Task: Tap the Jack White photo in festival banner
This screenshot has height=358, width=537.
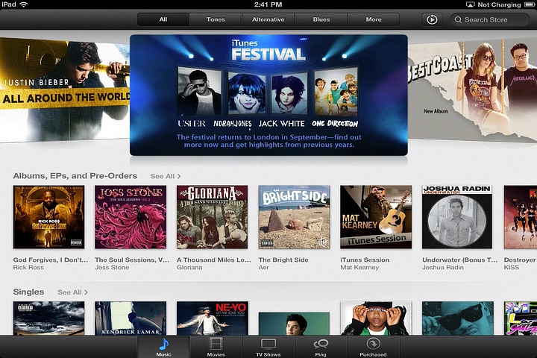Action: [289, 93]
